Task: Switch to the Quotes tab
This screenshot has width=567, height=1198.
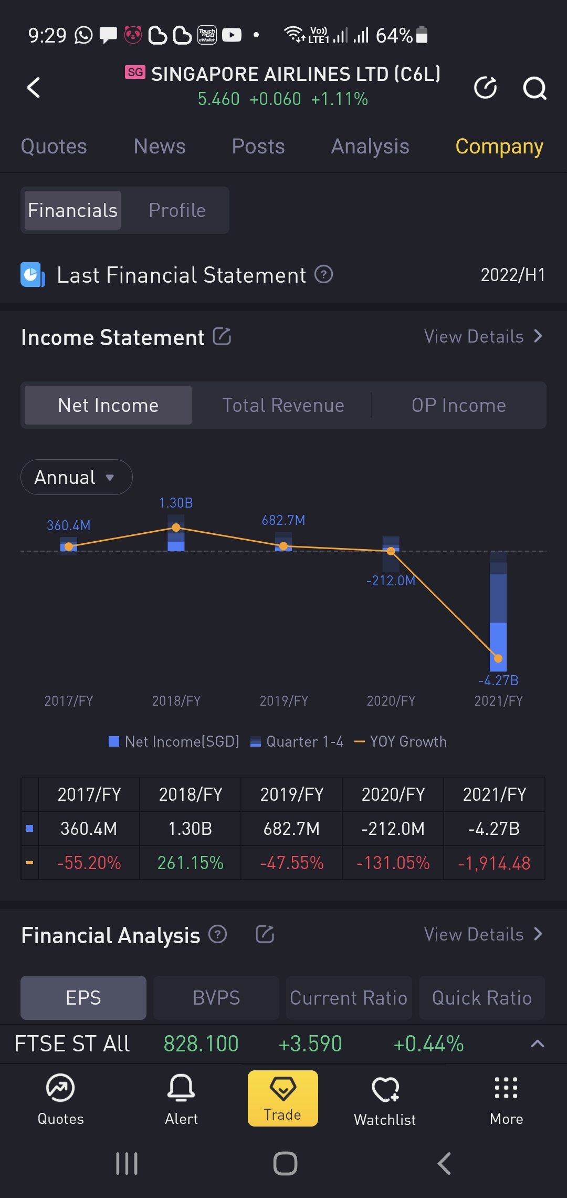Action: pyautogui.click(x=54, y=147)
